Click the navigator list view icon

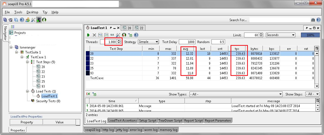tap(13, 27)
